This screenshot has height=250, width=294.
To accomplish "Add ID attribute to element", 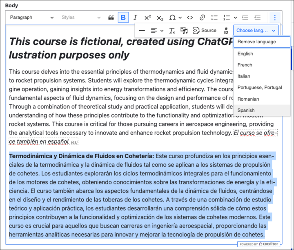I will (226, 31).
